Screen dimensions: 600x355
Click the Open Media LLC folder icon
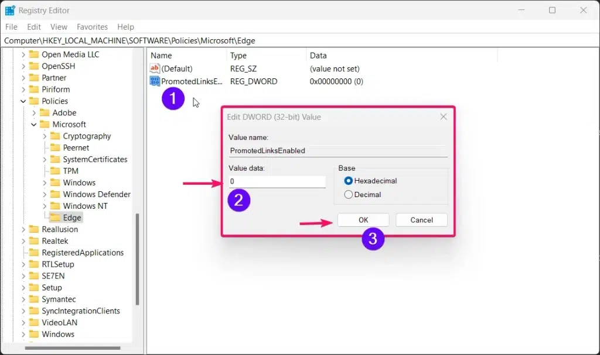[x=34, y=54]
